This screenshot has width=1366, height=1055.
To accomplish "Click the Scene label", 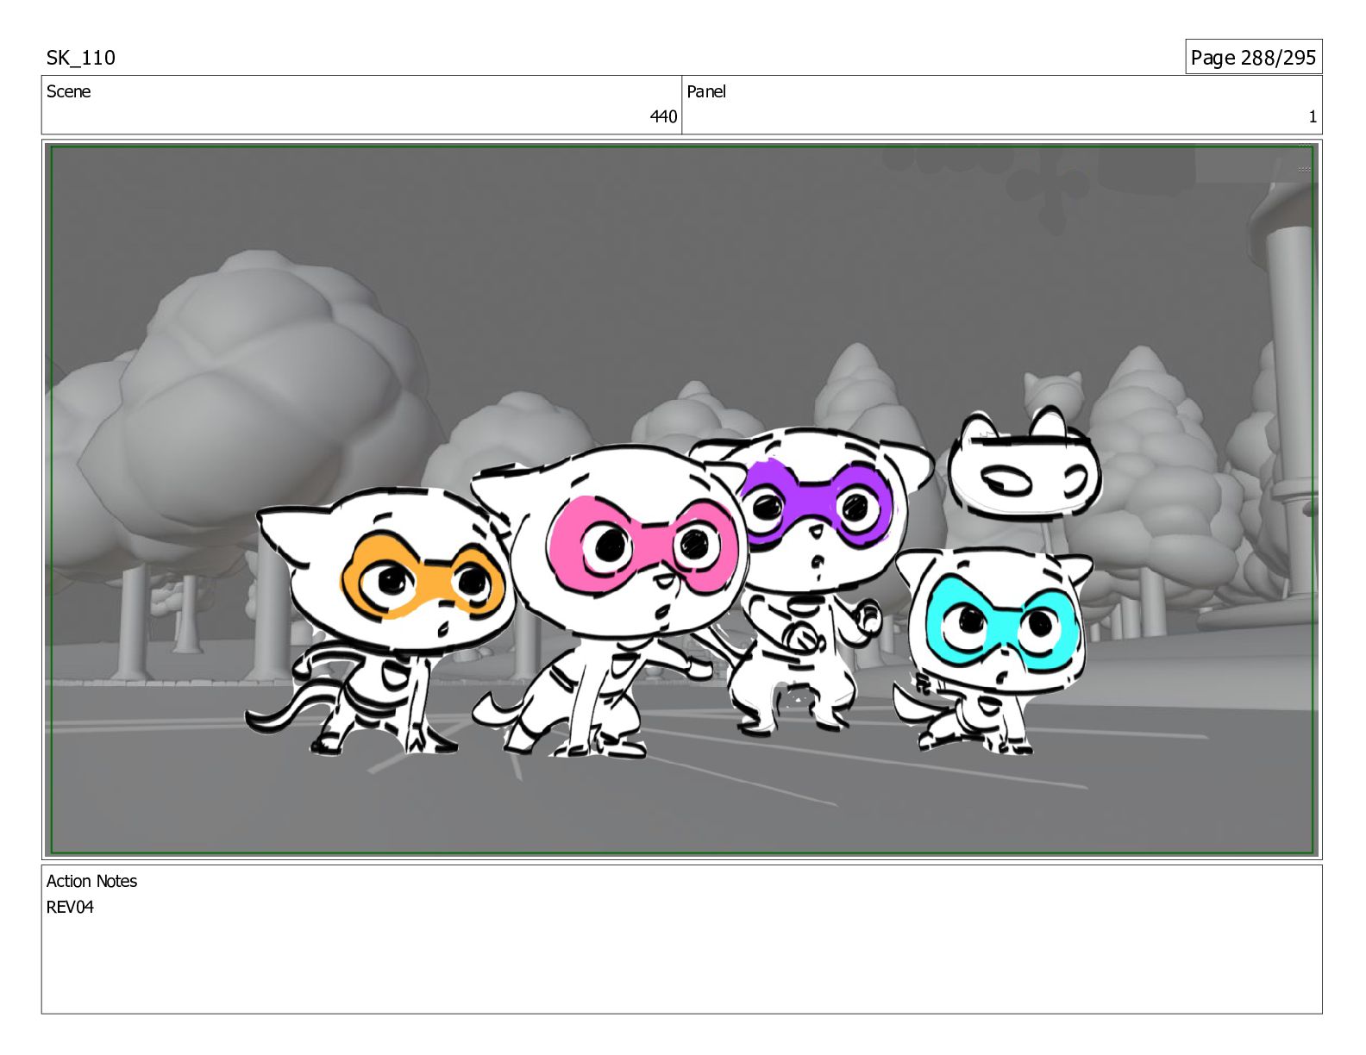I will coord(68,91).
